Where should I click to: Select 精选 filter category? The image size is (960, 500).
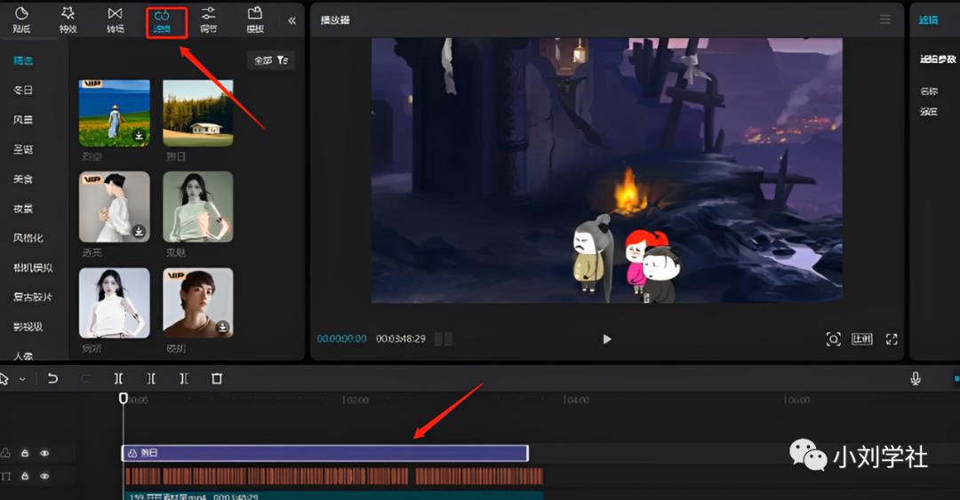[23, 60]
